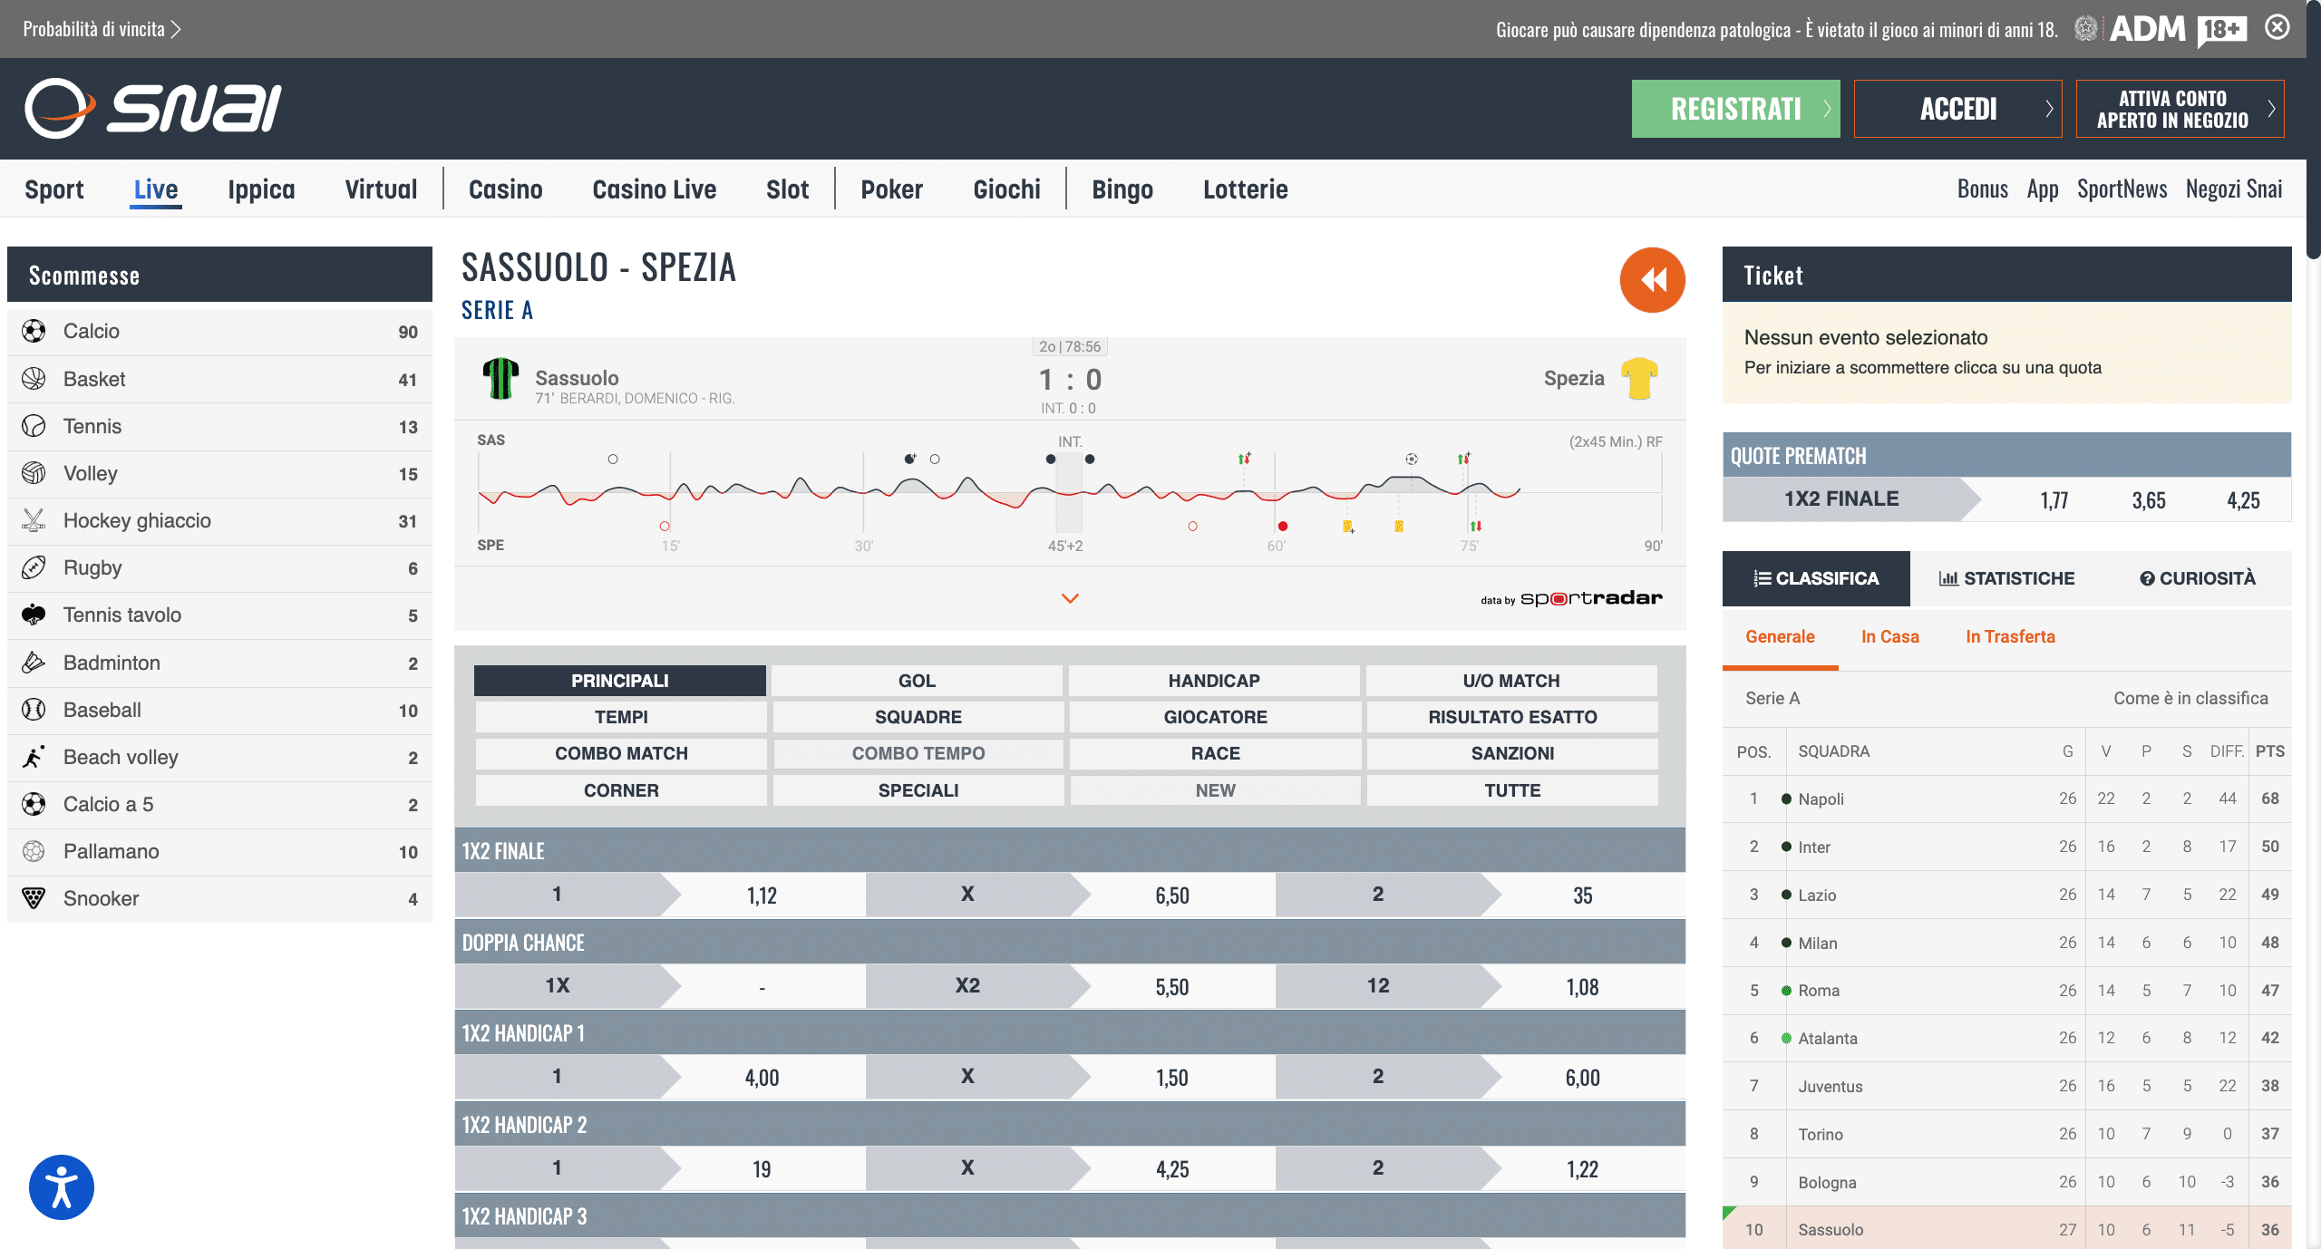Screen dimensions: 2321x1249
Task: Click the Snai logo
Action: 153,108
